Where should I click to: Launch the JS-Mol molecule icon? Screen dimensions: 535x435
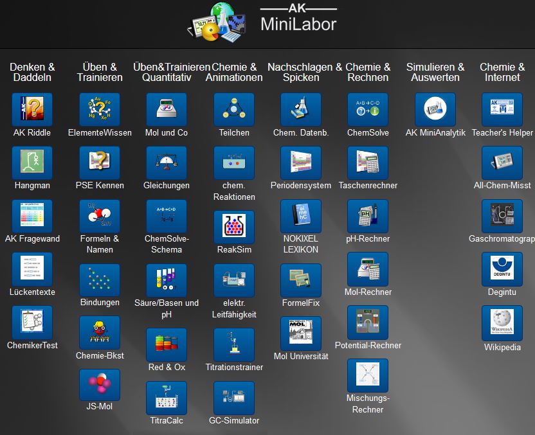click(100, 384)
